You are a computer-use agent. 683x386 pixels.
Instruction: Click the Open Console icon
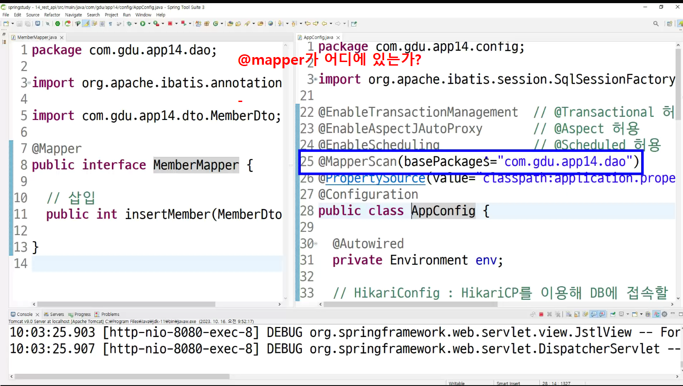[x=635, y=314]
